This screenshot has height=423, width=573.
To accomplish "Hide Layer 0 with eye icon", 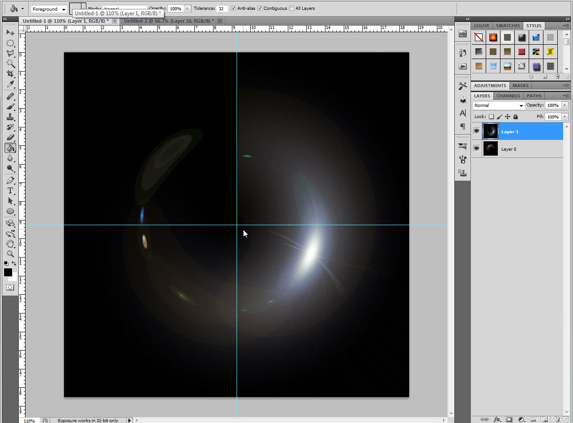I will click(x=476, y=148).
